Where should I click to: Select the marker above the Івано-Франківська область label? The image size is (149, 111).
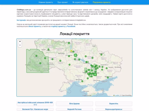pos(40,63)
